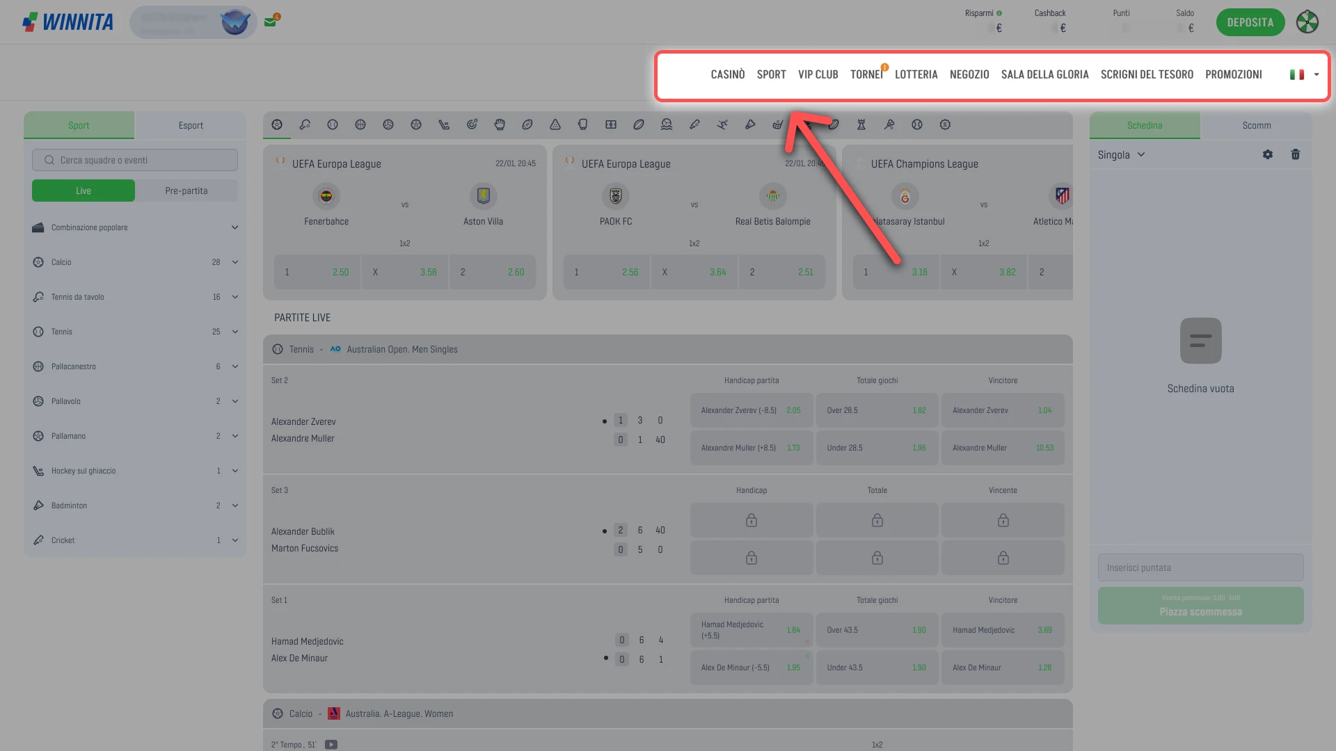Click the Inserisci puntata stake field
The width and height of the screenshot is (1336, 751).
tap(1200, 567)
